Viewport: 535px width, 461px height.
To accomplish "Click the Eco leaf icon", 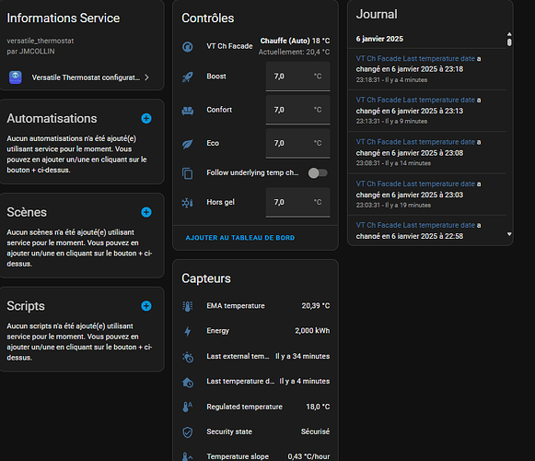I will pyautogui.click(x=187, y=144).
